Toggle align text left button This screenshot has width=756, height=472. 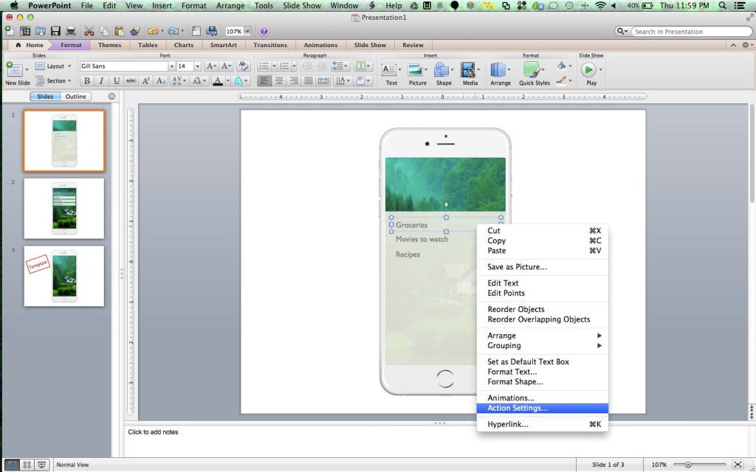[264, 81]
